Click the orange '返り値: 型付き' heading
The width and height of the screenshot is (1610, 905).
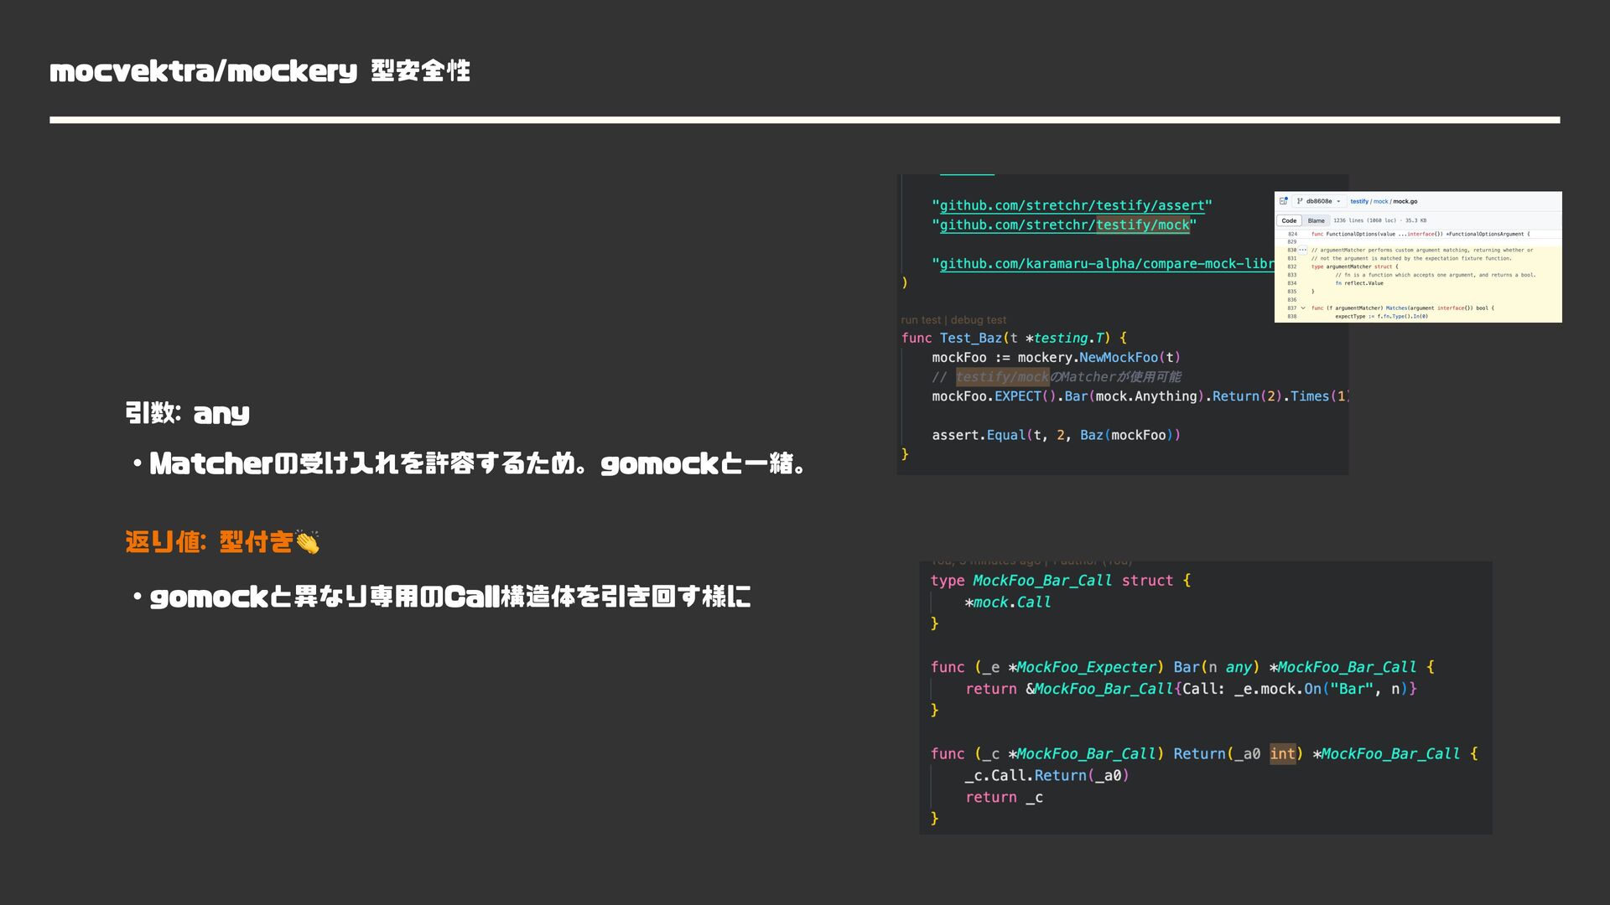pyautogui.click(x=209, y=541)
